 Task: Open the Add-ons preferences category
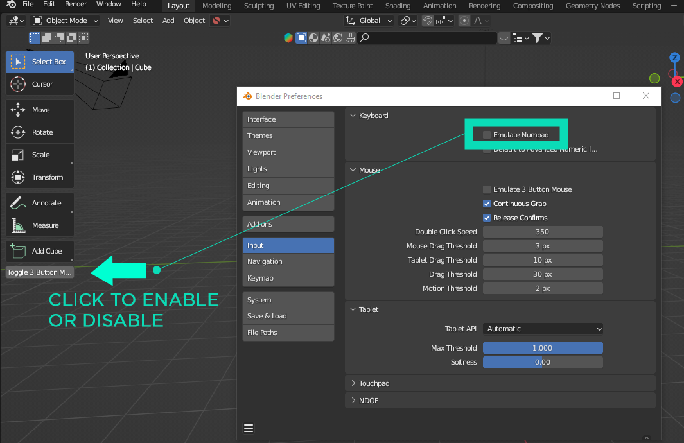pyautogui.click(x=288, y=224)
